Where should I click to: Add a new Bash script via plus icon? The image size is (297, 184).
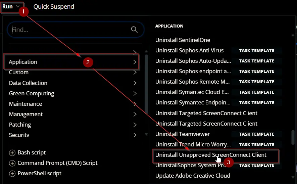point(12,153)
